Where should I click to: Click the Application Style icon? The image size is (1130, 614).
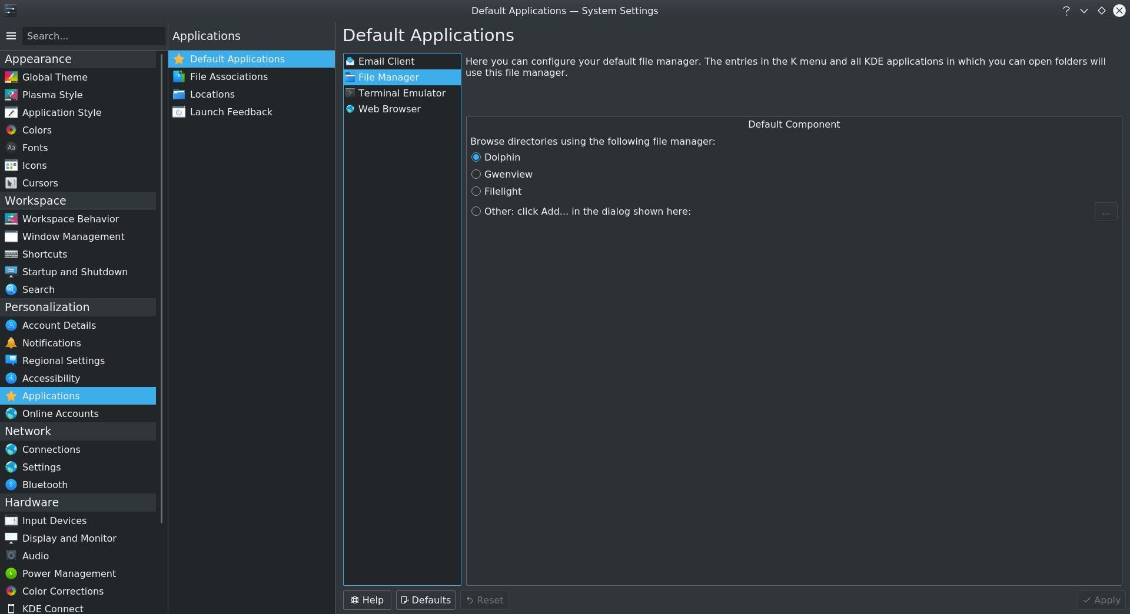point(11,112)
